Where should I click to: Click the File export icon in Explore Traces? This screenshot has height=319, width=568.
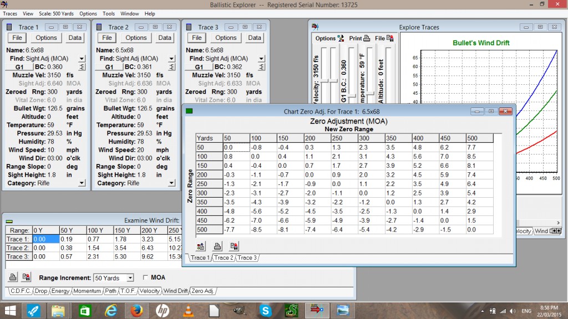click(389, 38)
